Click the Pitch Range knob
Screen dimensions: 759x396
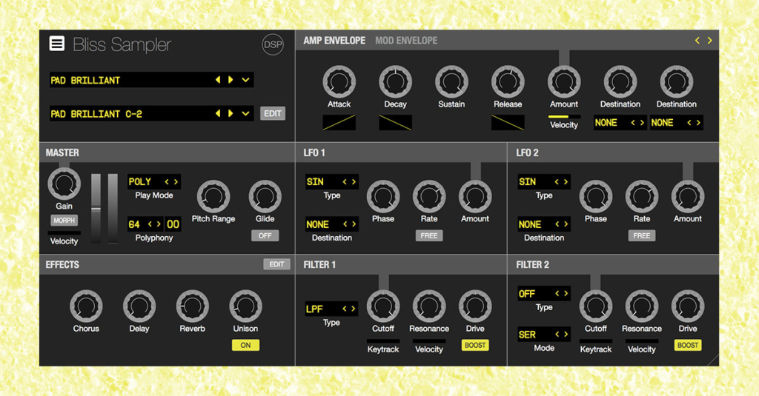point(213,196)
